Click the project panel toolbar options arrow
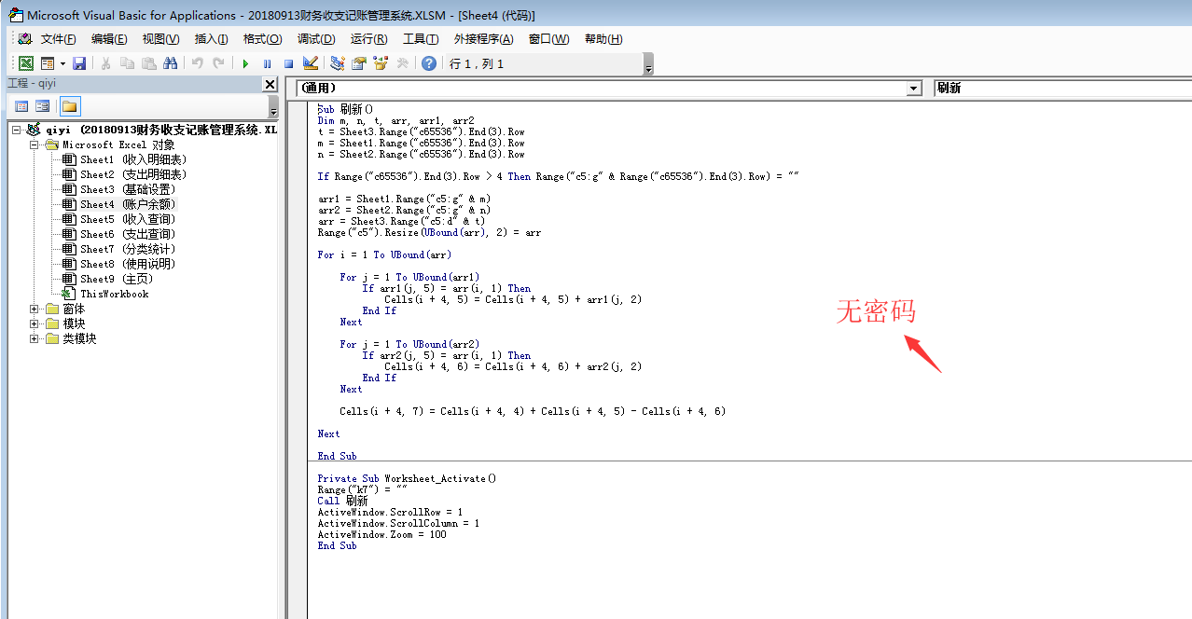 (x=273, y=106)
